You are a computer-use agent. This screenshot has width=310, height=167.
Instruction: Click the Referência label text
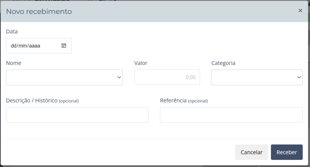173,101
